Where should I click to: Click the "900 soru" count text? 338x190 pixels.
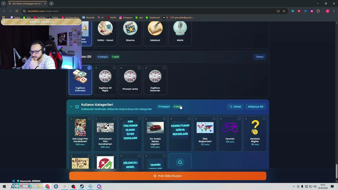tap(80, 144)
